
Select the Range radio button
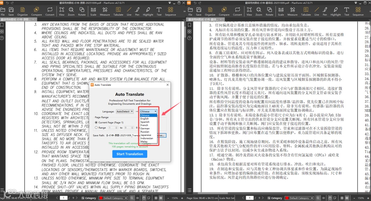click(96, 128)
